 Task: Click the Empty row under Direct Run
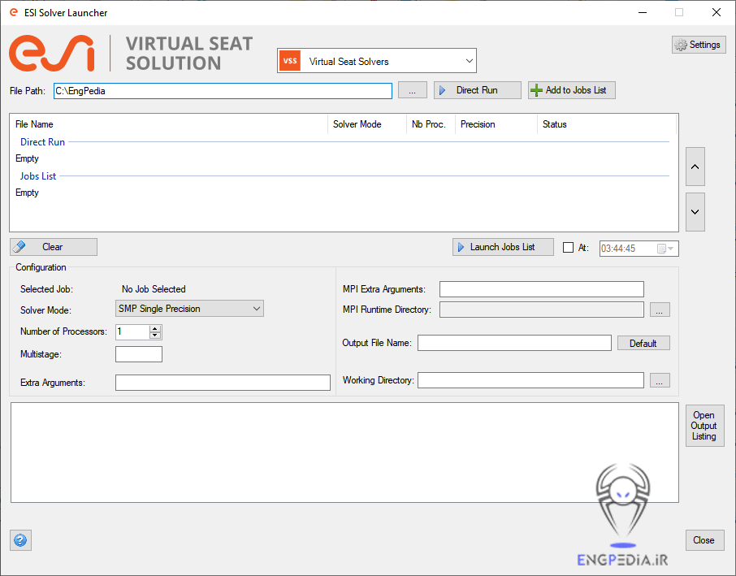click(x=28, y=158)
